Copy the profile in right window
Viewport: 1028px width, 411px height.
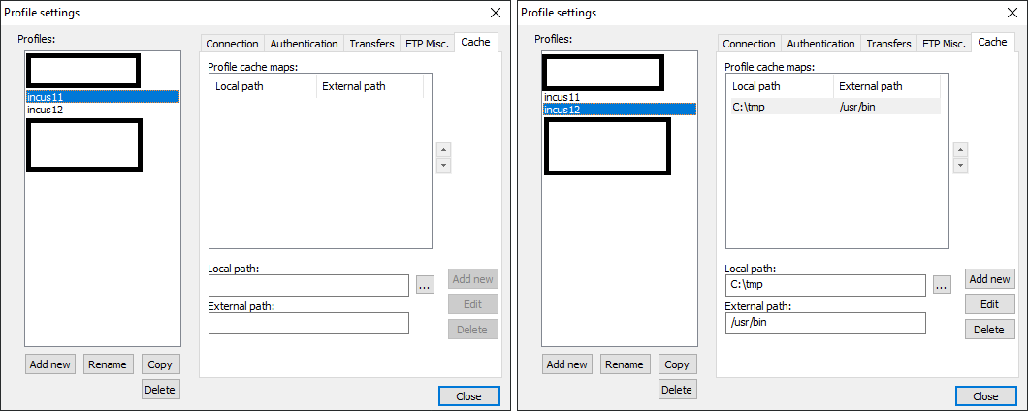(x=677, y=364)
